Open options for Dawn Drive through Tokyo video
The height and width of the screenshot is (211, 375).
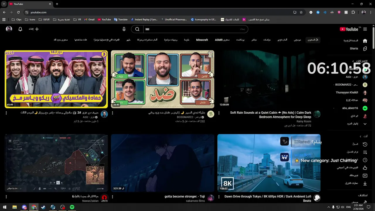pos(219,197)
